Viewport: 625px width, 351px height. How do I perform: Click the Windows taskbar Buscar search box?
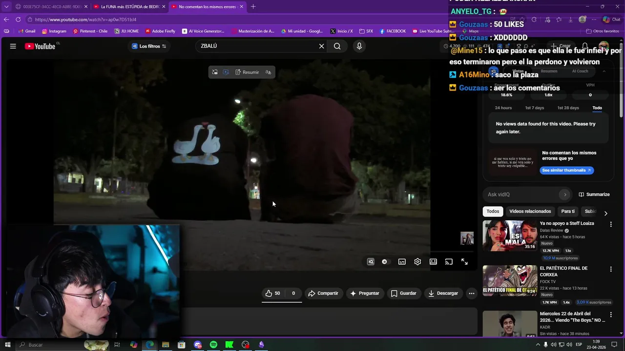click(x=63, y=345)
